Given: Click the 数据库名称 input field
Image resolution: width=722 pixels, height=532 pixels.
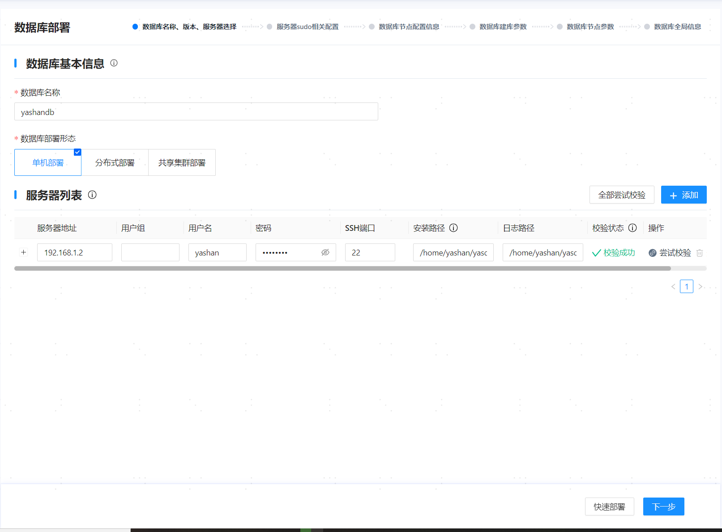Looking at the screenshot, I should point(196,112).
